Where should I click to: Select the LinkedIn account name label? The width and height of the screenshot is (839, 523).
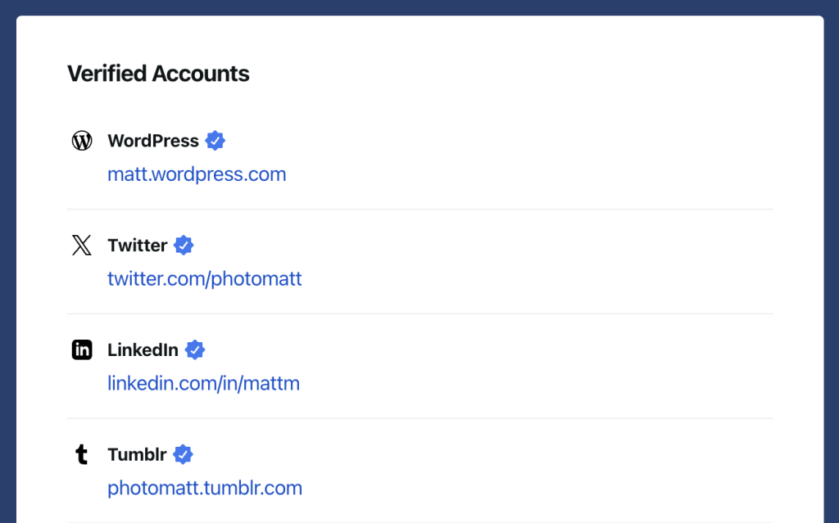pos(143,350)
